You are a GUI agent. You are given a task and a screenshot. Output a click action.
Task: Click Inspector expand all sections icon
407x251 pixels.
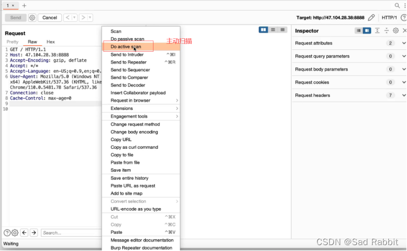click(x=377, y=31)
